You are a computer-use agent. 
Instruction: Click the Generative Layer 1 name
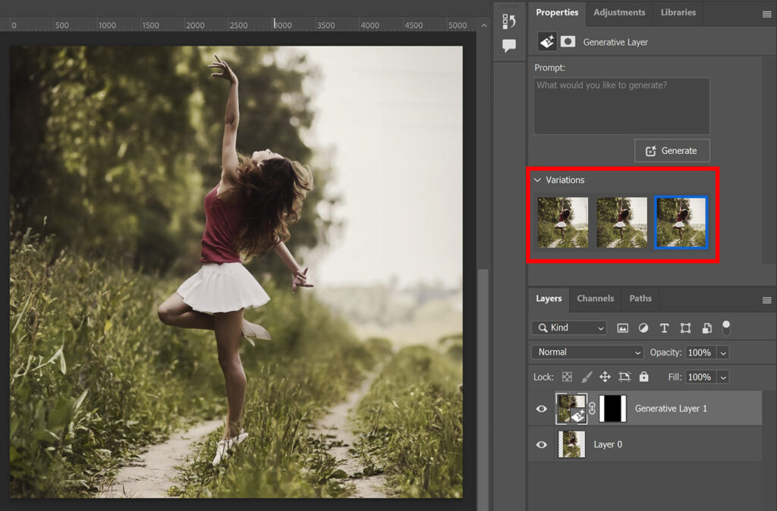(x=671, y=409)
